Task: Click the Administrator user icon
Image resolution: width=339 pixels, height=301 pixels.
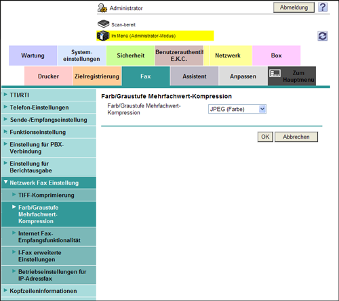Action: 102,8
